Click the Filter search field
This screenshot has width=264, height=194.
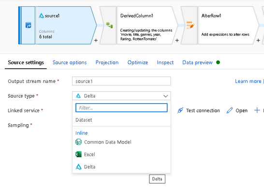pyautogui.click(x=121, y=108)
